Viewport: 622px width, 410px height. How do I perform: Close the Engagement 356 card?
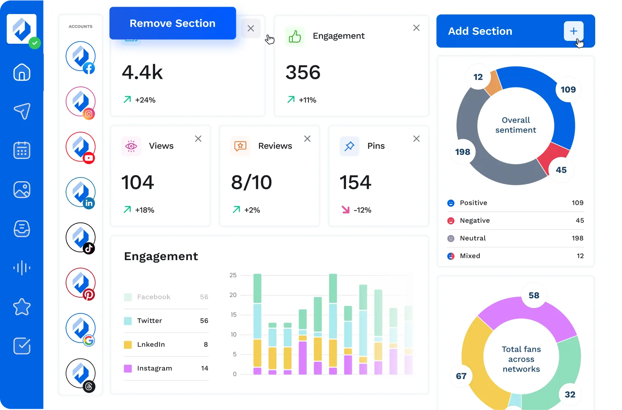pyautogui.click(x=417, y=28)
